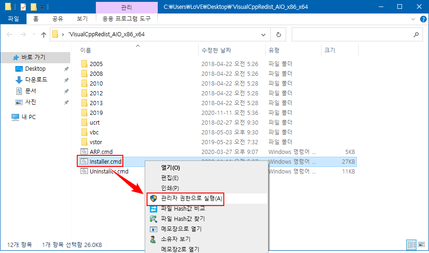Switch to details view layout icon

412,245
